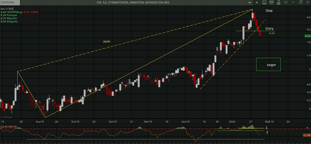This screenshot has width=311, height=144.
Task: Click the 6,6 price axis label
Action: click(308, 85)
